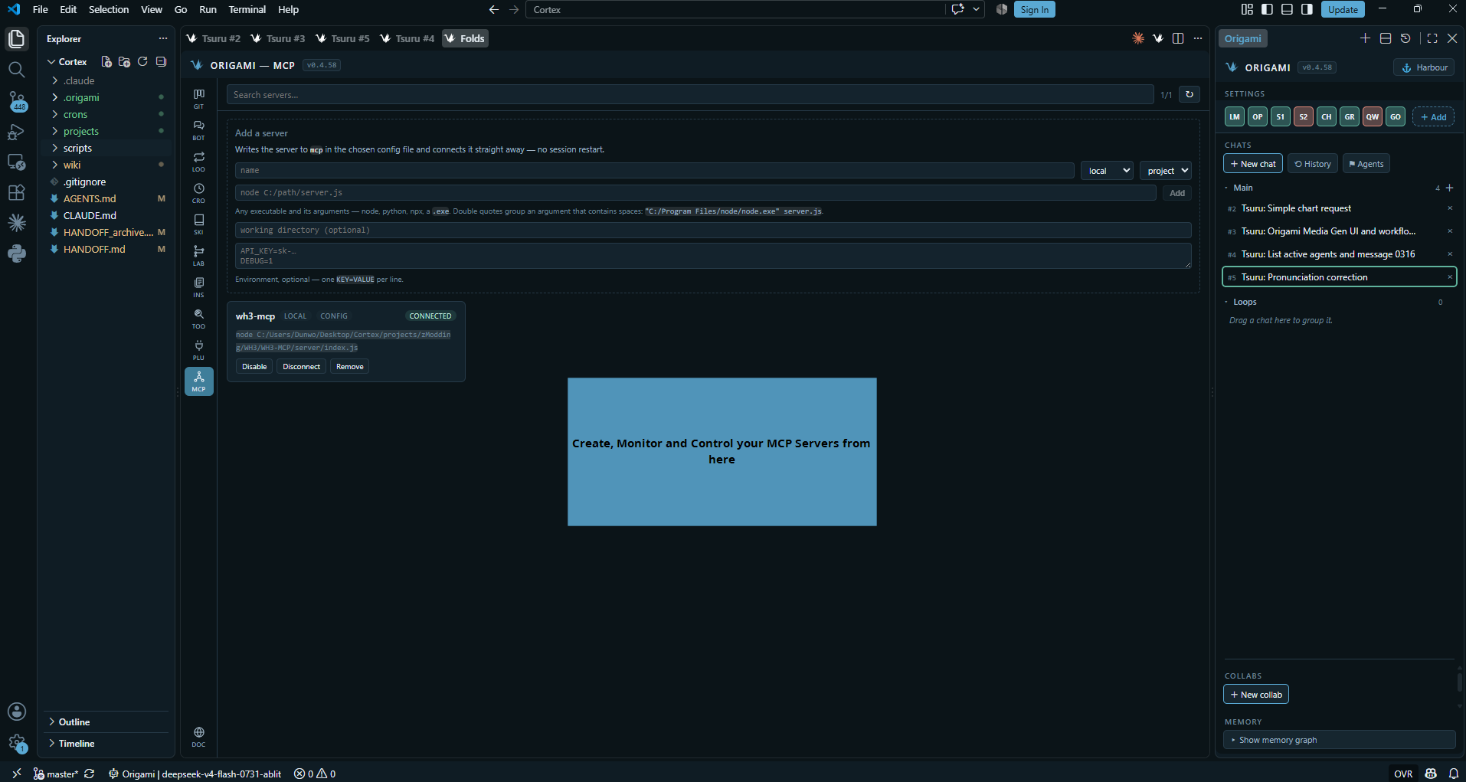
Task: Toggle the GR settings profile
Action: pyautogui.click(x=1350, y=117)
